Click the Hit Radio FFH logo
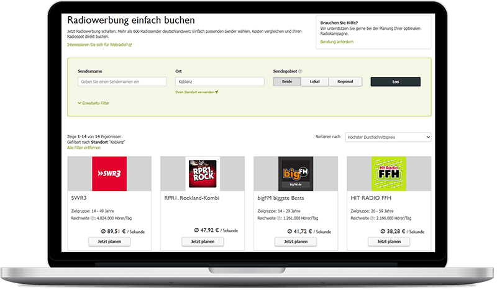 click(389, 174)
